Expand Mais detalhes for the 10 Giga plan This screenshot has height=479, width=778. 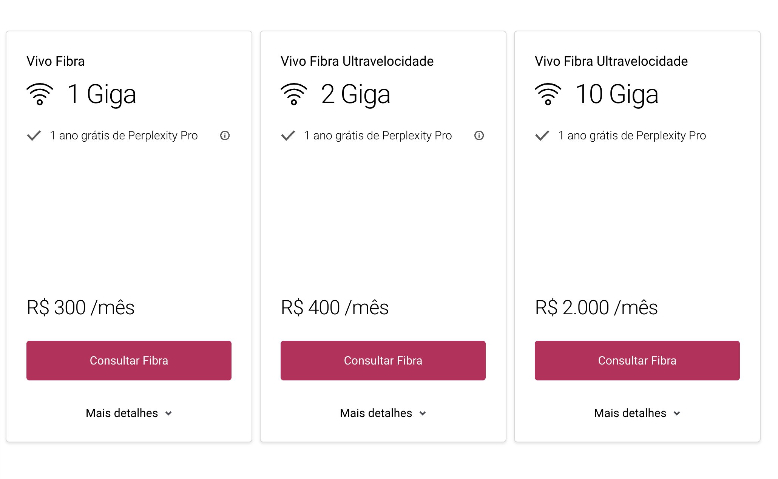(x=637, y=413)
